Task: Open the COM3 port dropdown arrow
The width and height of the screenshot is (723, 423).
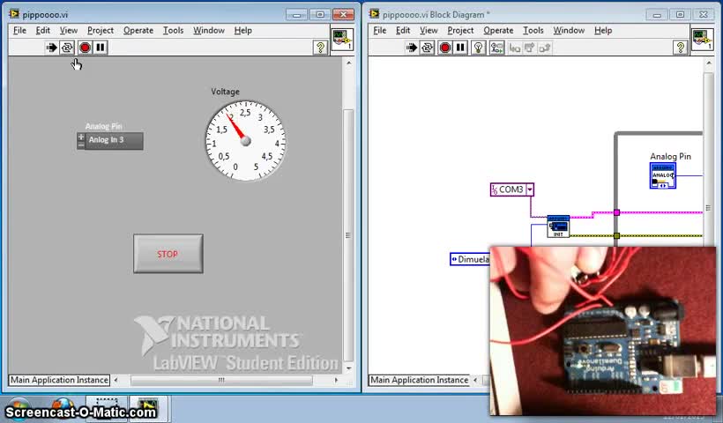Action: (530, 189)
